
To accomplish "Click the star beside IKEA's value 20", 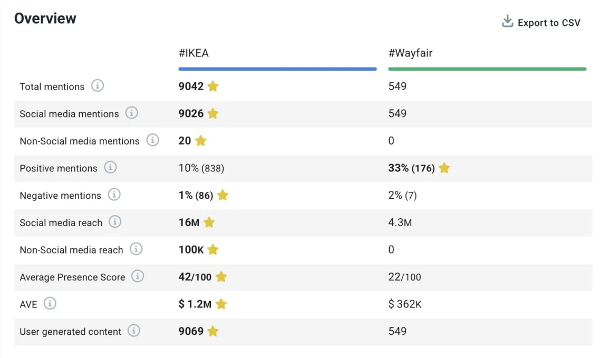I will point(200,140).
